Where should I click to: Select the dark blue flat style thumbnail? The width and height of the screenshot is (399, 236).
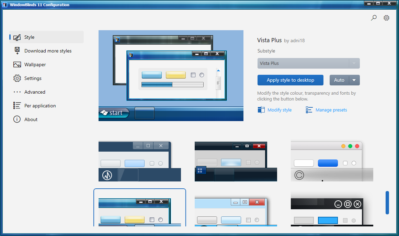[x=140, y=162]
